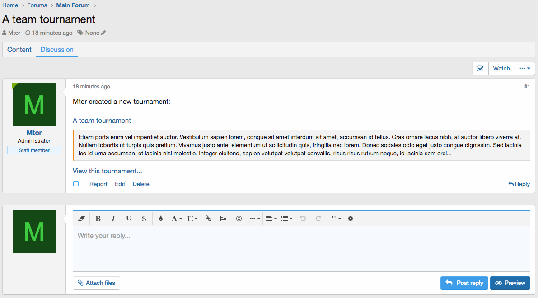Viewport: 538px width, 298px height.
Task: Open the View this tournament link
Action: [108, 171]
